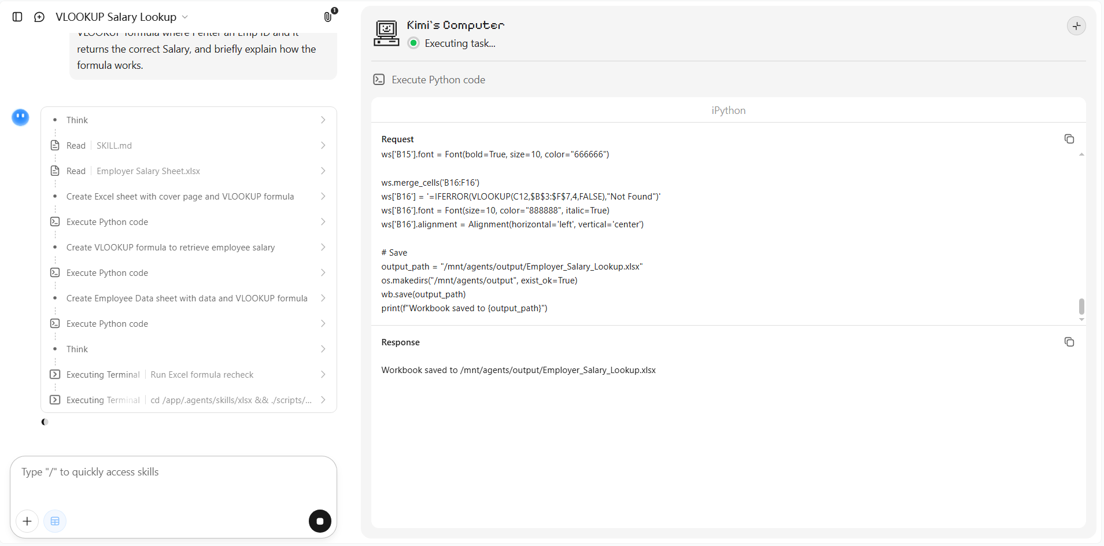Click the code panel scrollbar thumb
Image resolution: width=1104 pixels, height=546 pixels.
(1081, 306)
